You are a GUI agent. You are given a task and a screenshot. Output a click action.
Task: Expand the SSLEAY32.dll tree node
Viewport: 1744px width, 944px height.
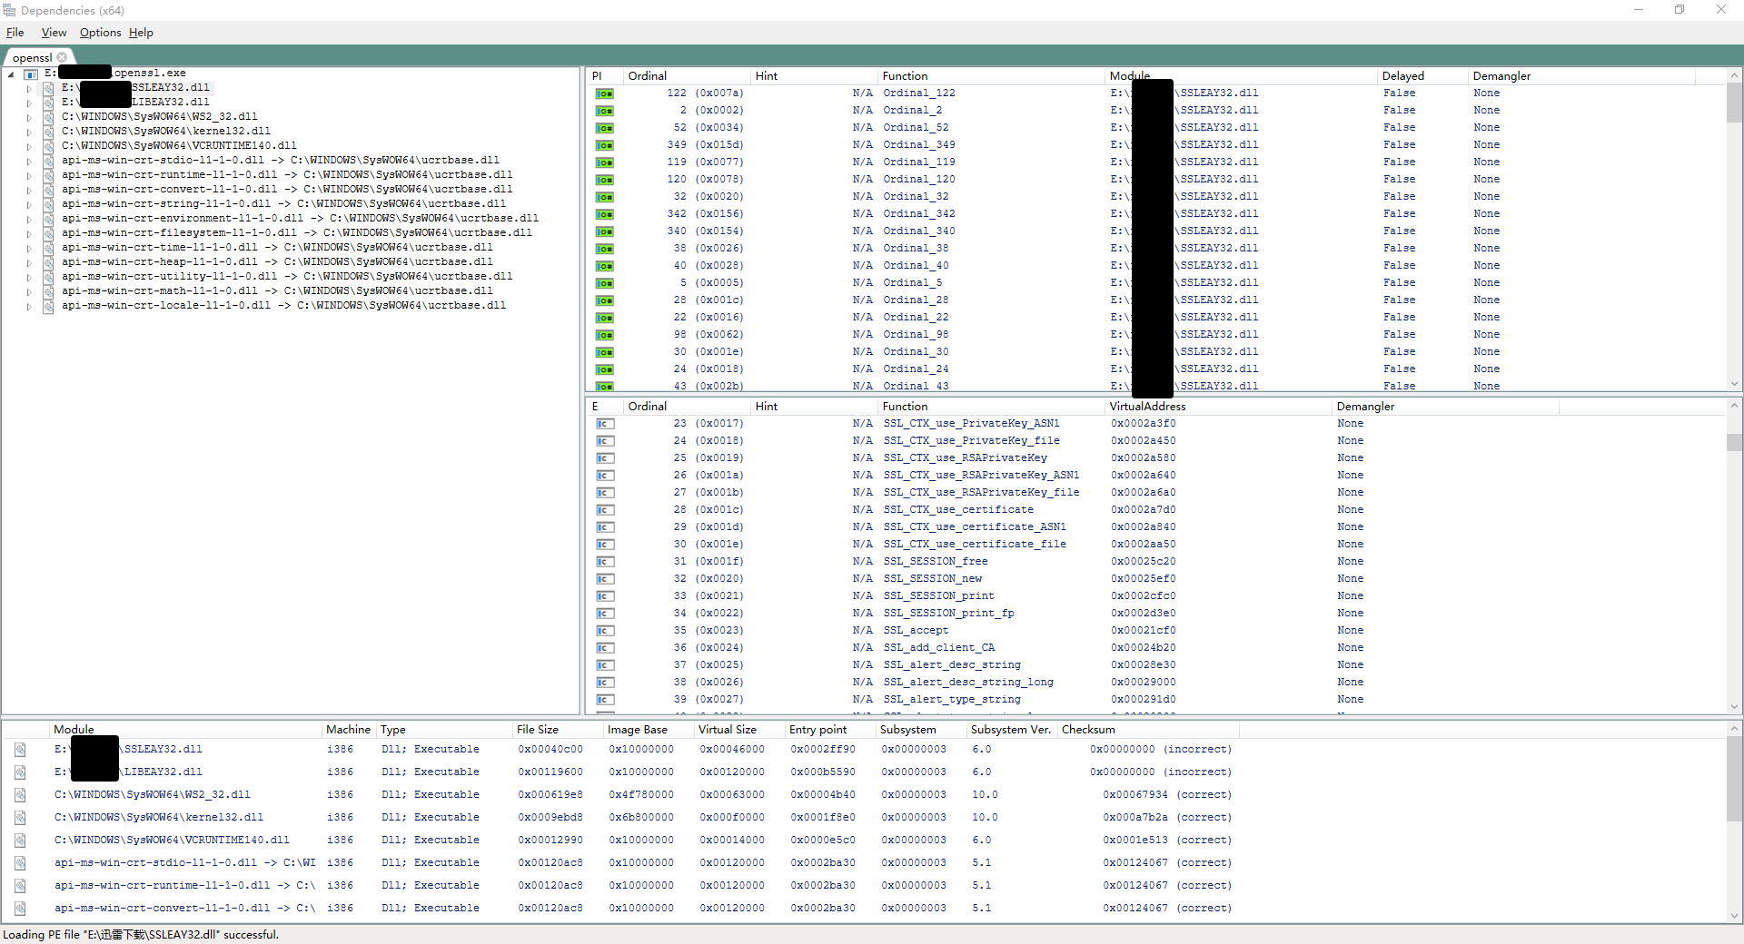click(28, 87)
